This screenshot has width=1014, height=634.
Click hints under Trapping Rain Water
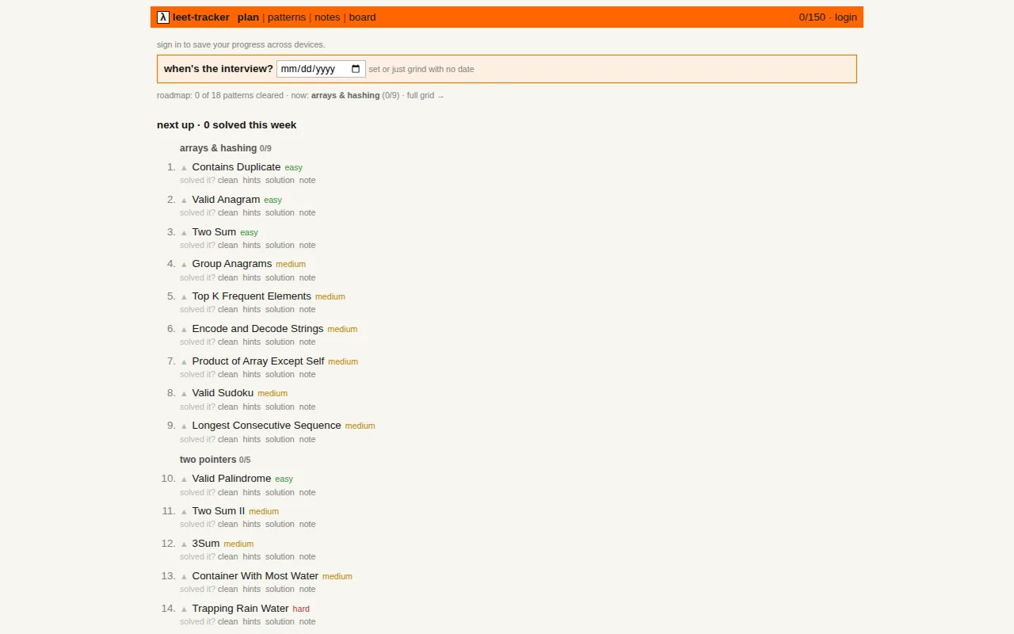(252, 622)
